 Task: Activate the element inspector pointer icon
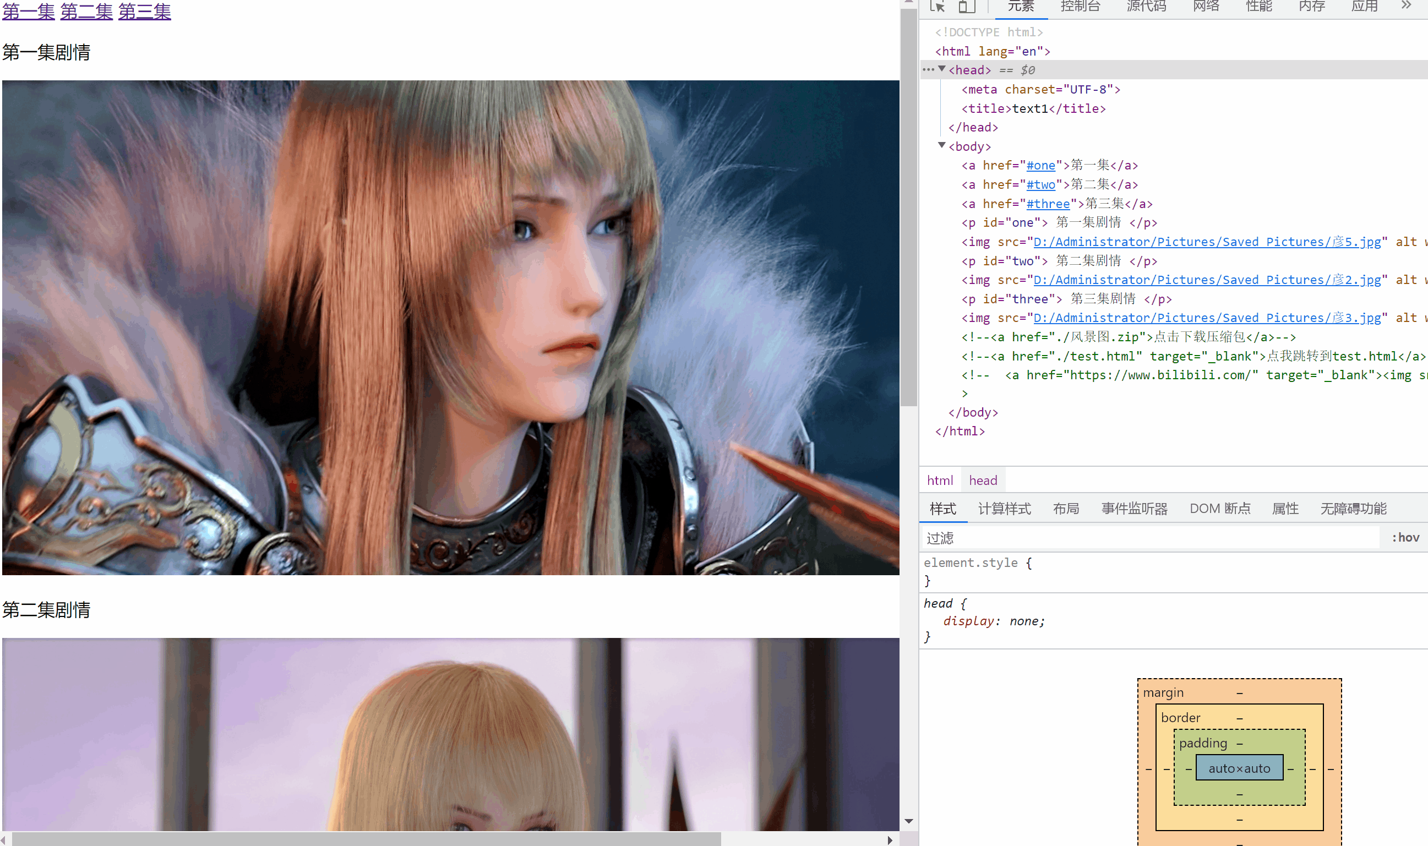point(937,6)
